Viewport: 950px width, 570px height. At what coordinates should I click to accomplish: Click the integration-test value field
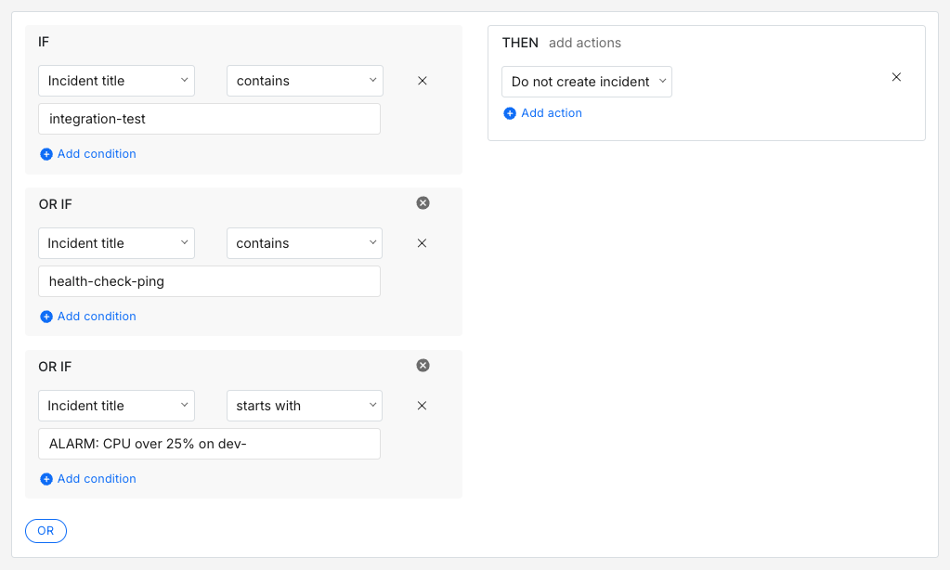(x=209, y=118)
